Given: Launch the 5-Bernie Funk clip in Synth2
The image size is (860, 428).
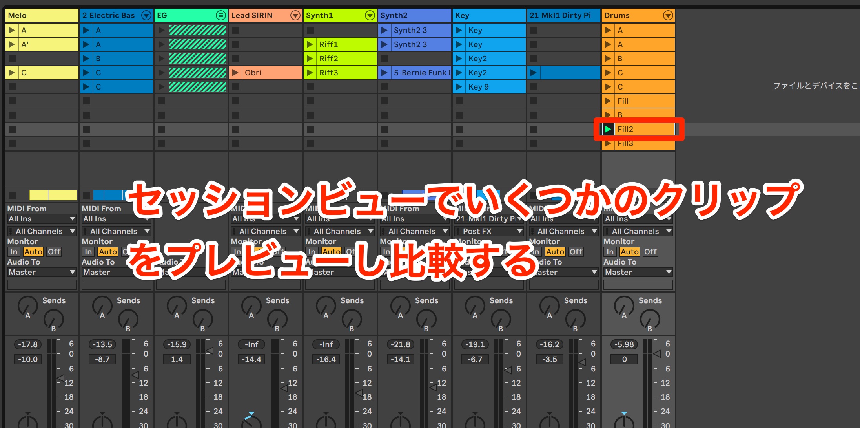Looking at the screenshot, I should pos(384,73).
